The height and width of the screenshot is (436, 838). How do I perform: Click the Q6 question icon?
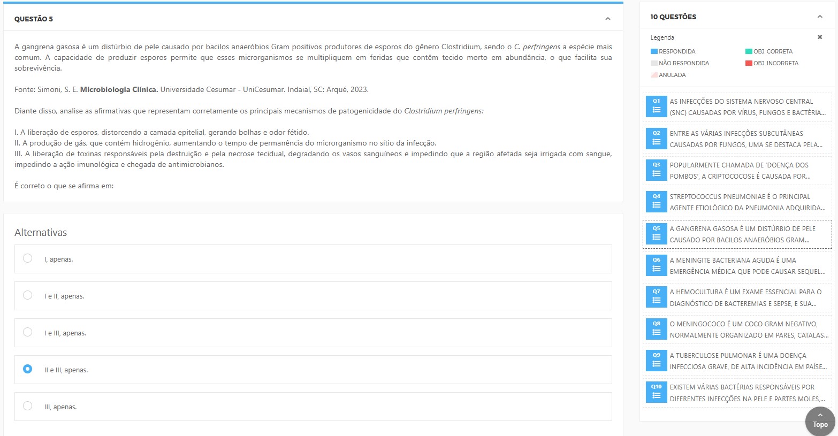(656, 266)
